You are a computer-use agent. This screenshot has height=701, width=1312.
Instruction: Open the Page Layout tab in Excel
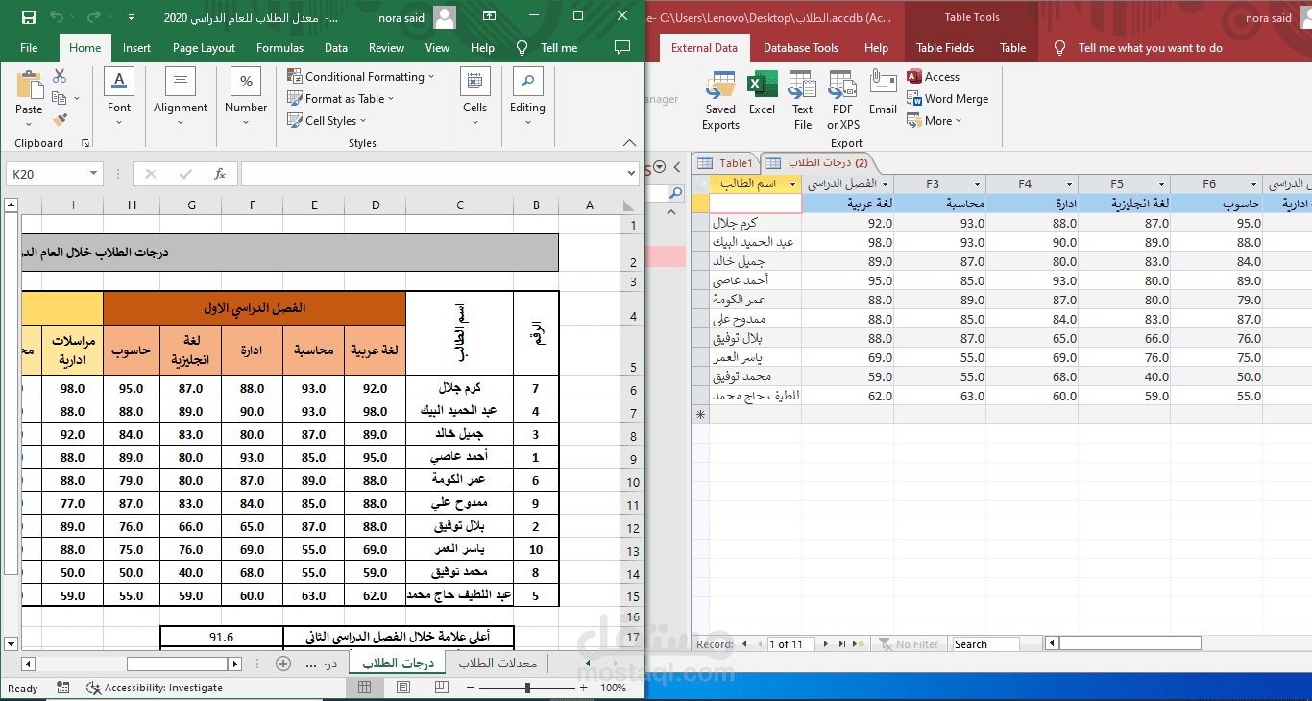coord(204,48)
